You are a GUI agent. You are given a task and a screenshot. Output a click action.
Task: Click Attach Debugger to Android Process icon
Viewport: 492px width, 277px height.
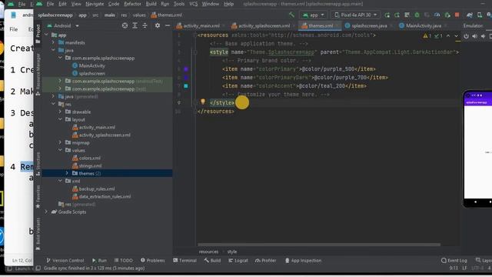click(447, 15)
